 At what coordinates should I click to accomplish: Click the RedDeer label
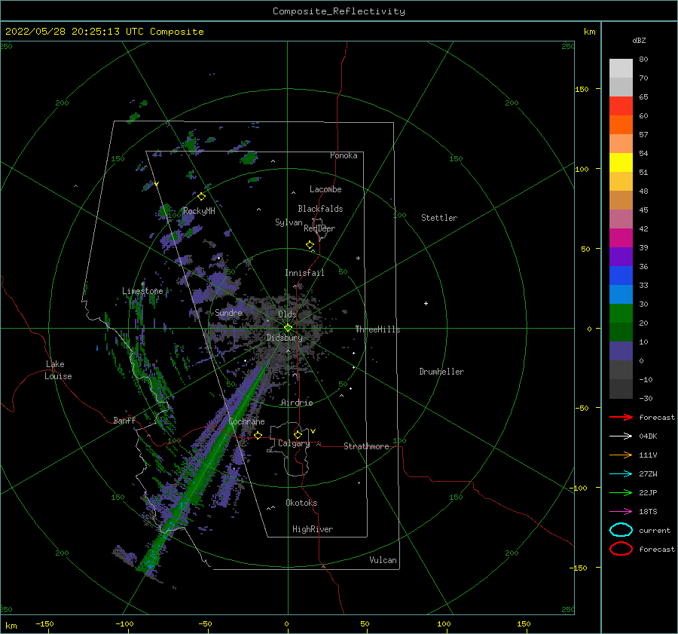click(x=319, y=228)
